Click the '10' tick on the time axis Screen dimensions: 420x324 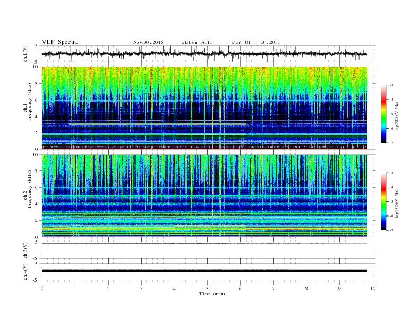click(x=373, y=289)
